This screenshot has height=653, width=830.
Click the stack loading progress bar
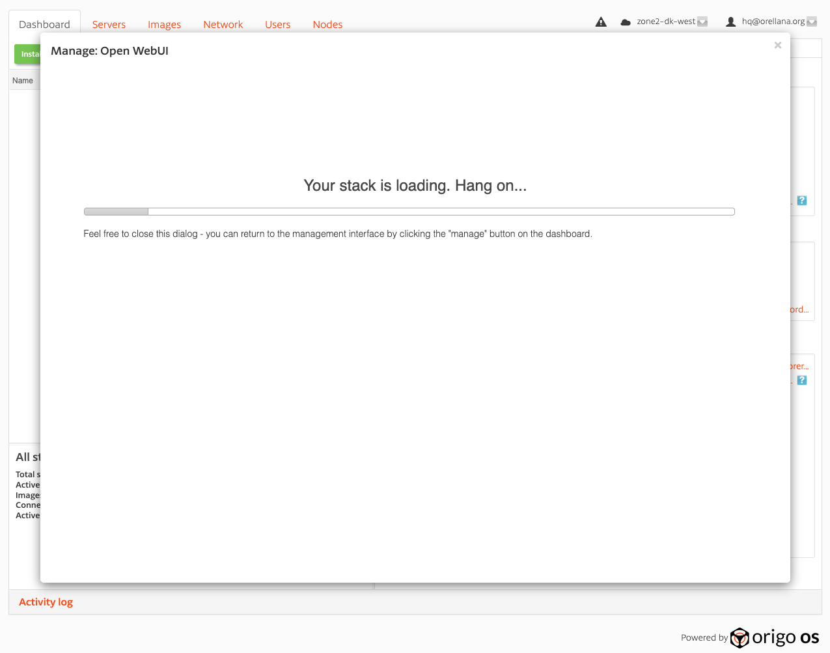coord(409,212)
